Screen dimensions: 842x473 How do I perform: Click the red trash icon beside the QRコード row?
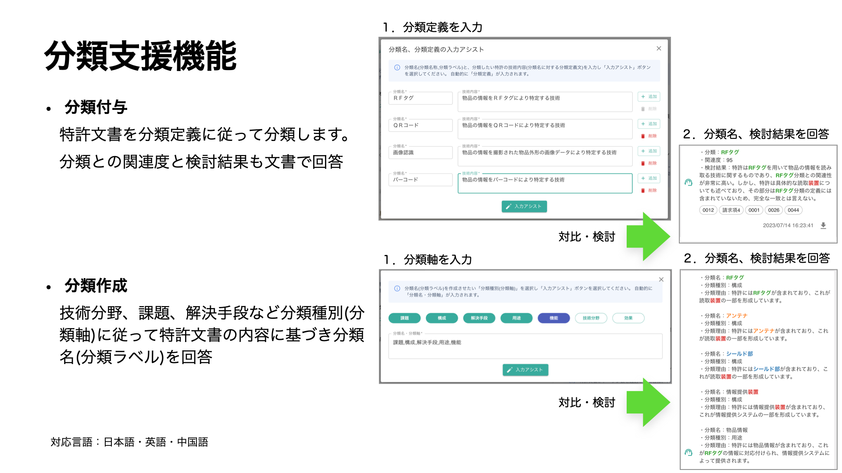642,135
